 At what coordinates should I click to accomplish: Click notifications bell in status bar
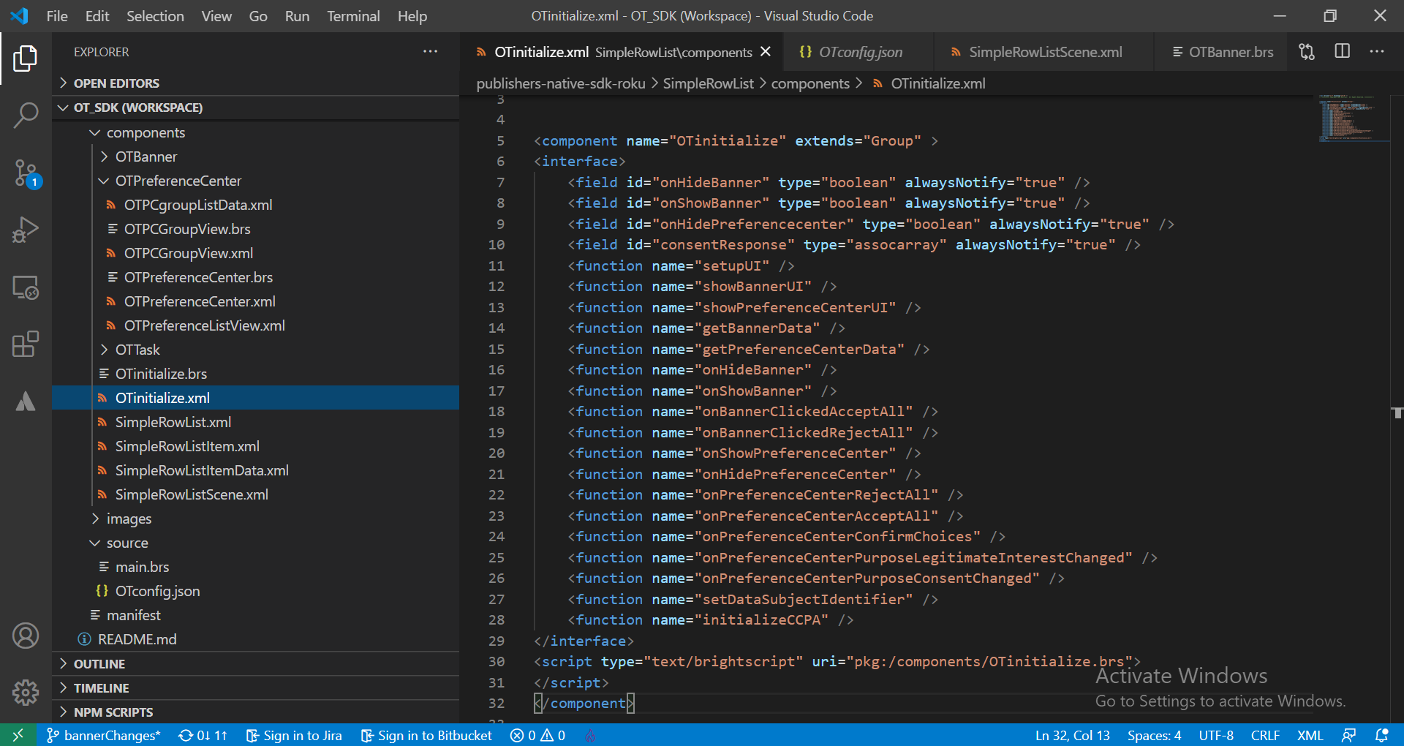(x=1381, y=735)
